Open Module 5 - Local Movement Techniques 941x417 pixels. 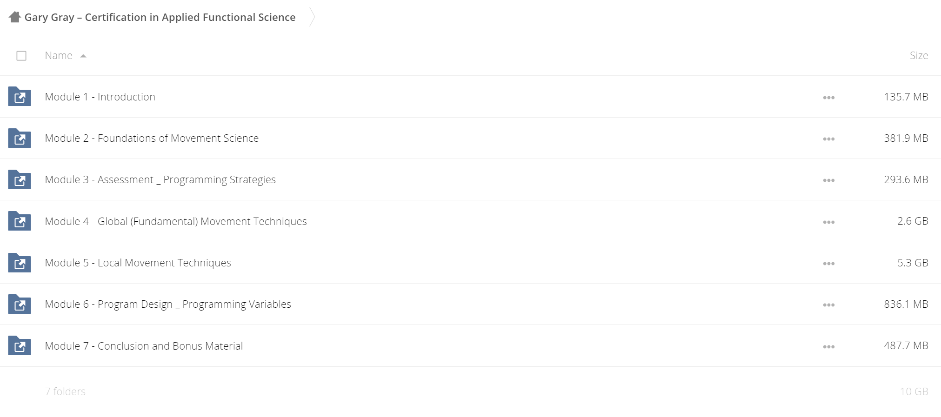(138, 263)
